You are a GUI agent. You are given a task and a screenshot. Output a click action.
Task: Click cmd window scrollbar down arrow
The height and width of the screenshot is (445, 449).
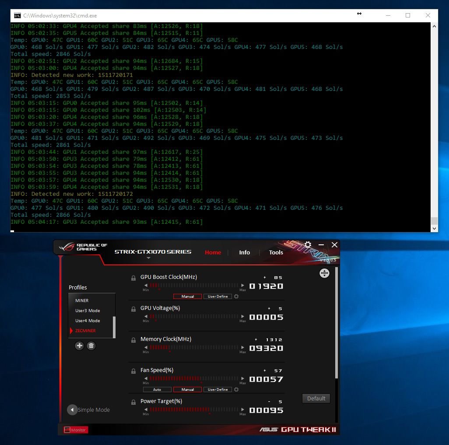pyautogui.click(x=435, y=229)
